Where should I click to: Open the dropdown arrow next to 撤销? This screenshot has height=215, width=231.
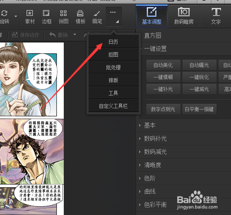coord(75,34)
